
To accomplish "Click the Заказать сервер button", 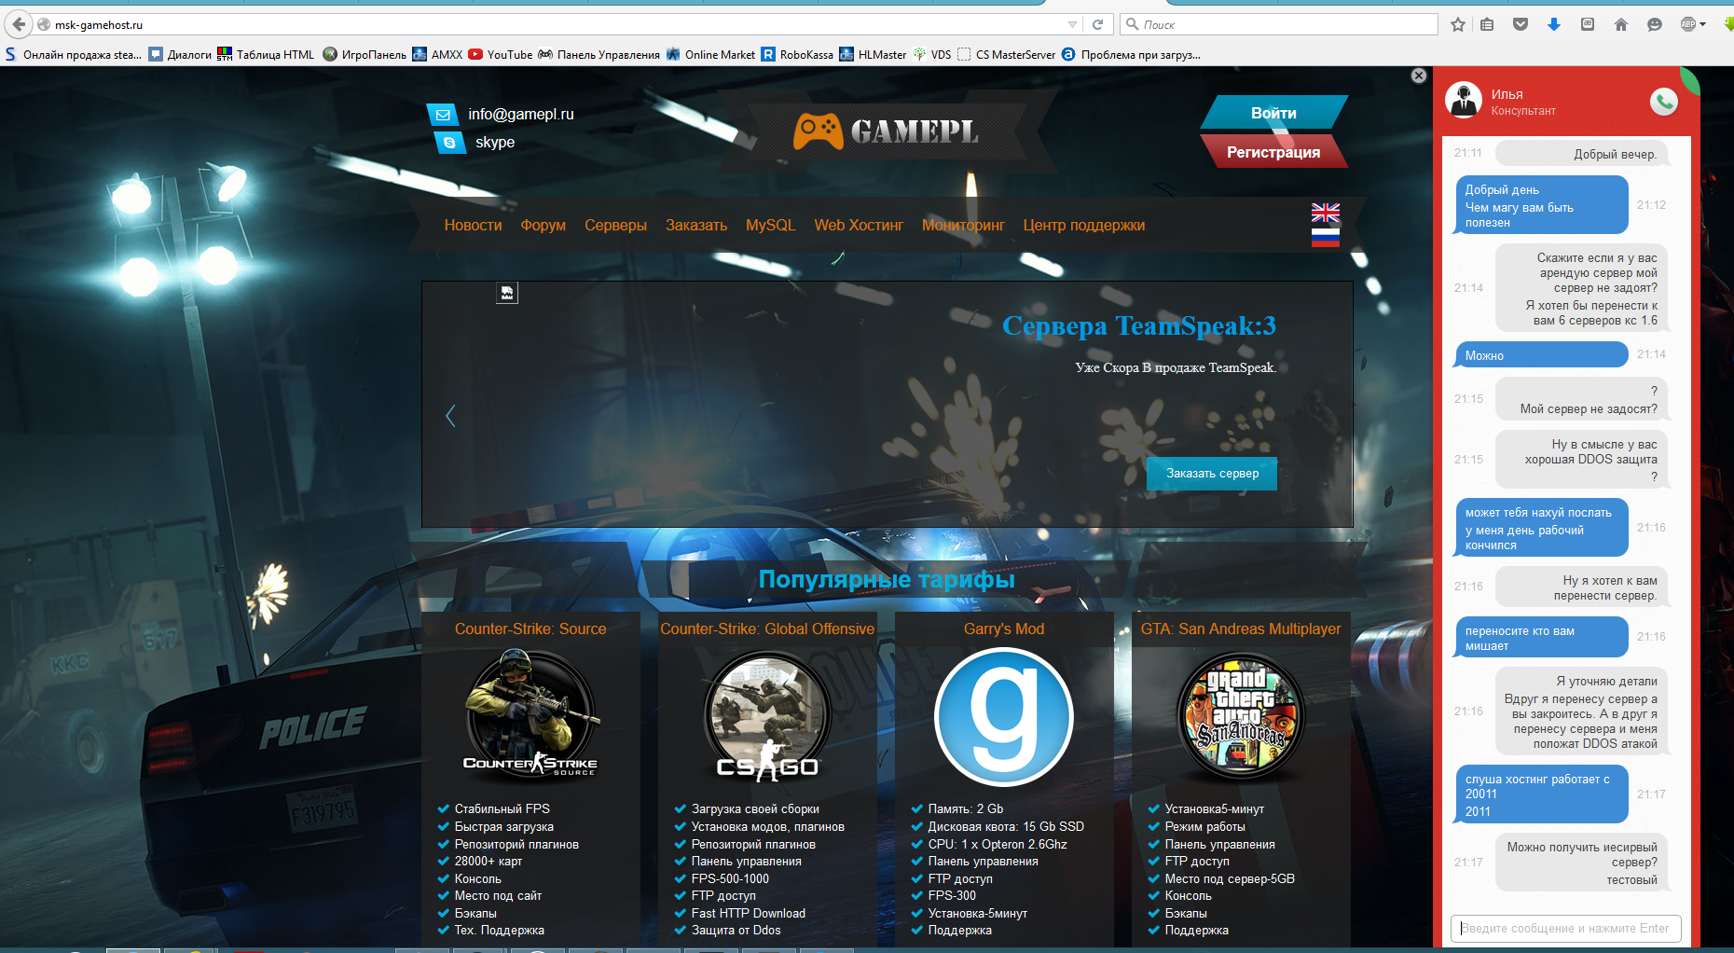I will [x=1212, y=474].
